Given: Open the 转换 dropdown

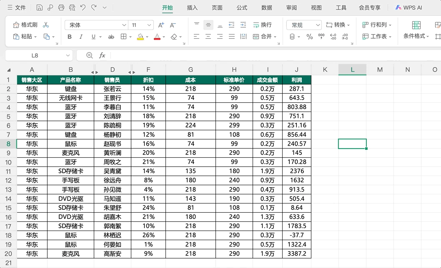Looking at the screenshot, I should pos(338,25).
